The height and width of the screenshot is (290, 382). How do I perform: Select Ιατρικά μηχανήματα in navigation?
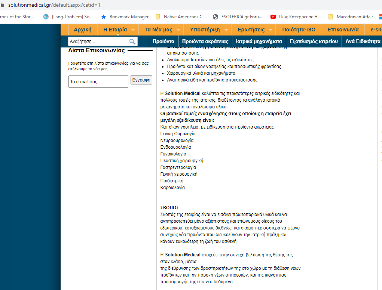pyautogui.click(x=259, y=41)
